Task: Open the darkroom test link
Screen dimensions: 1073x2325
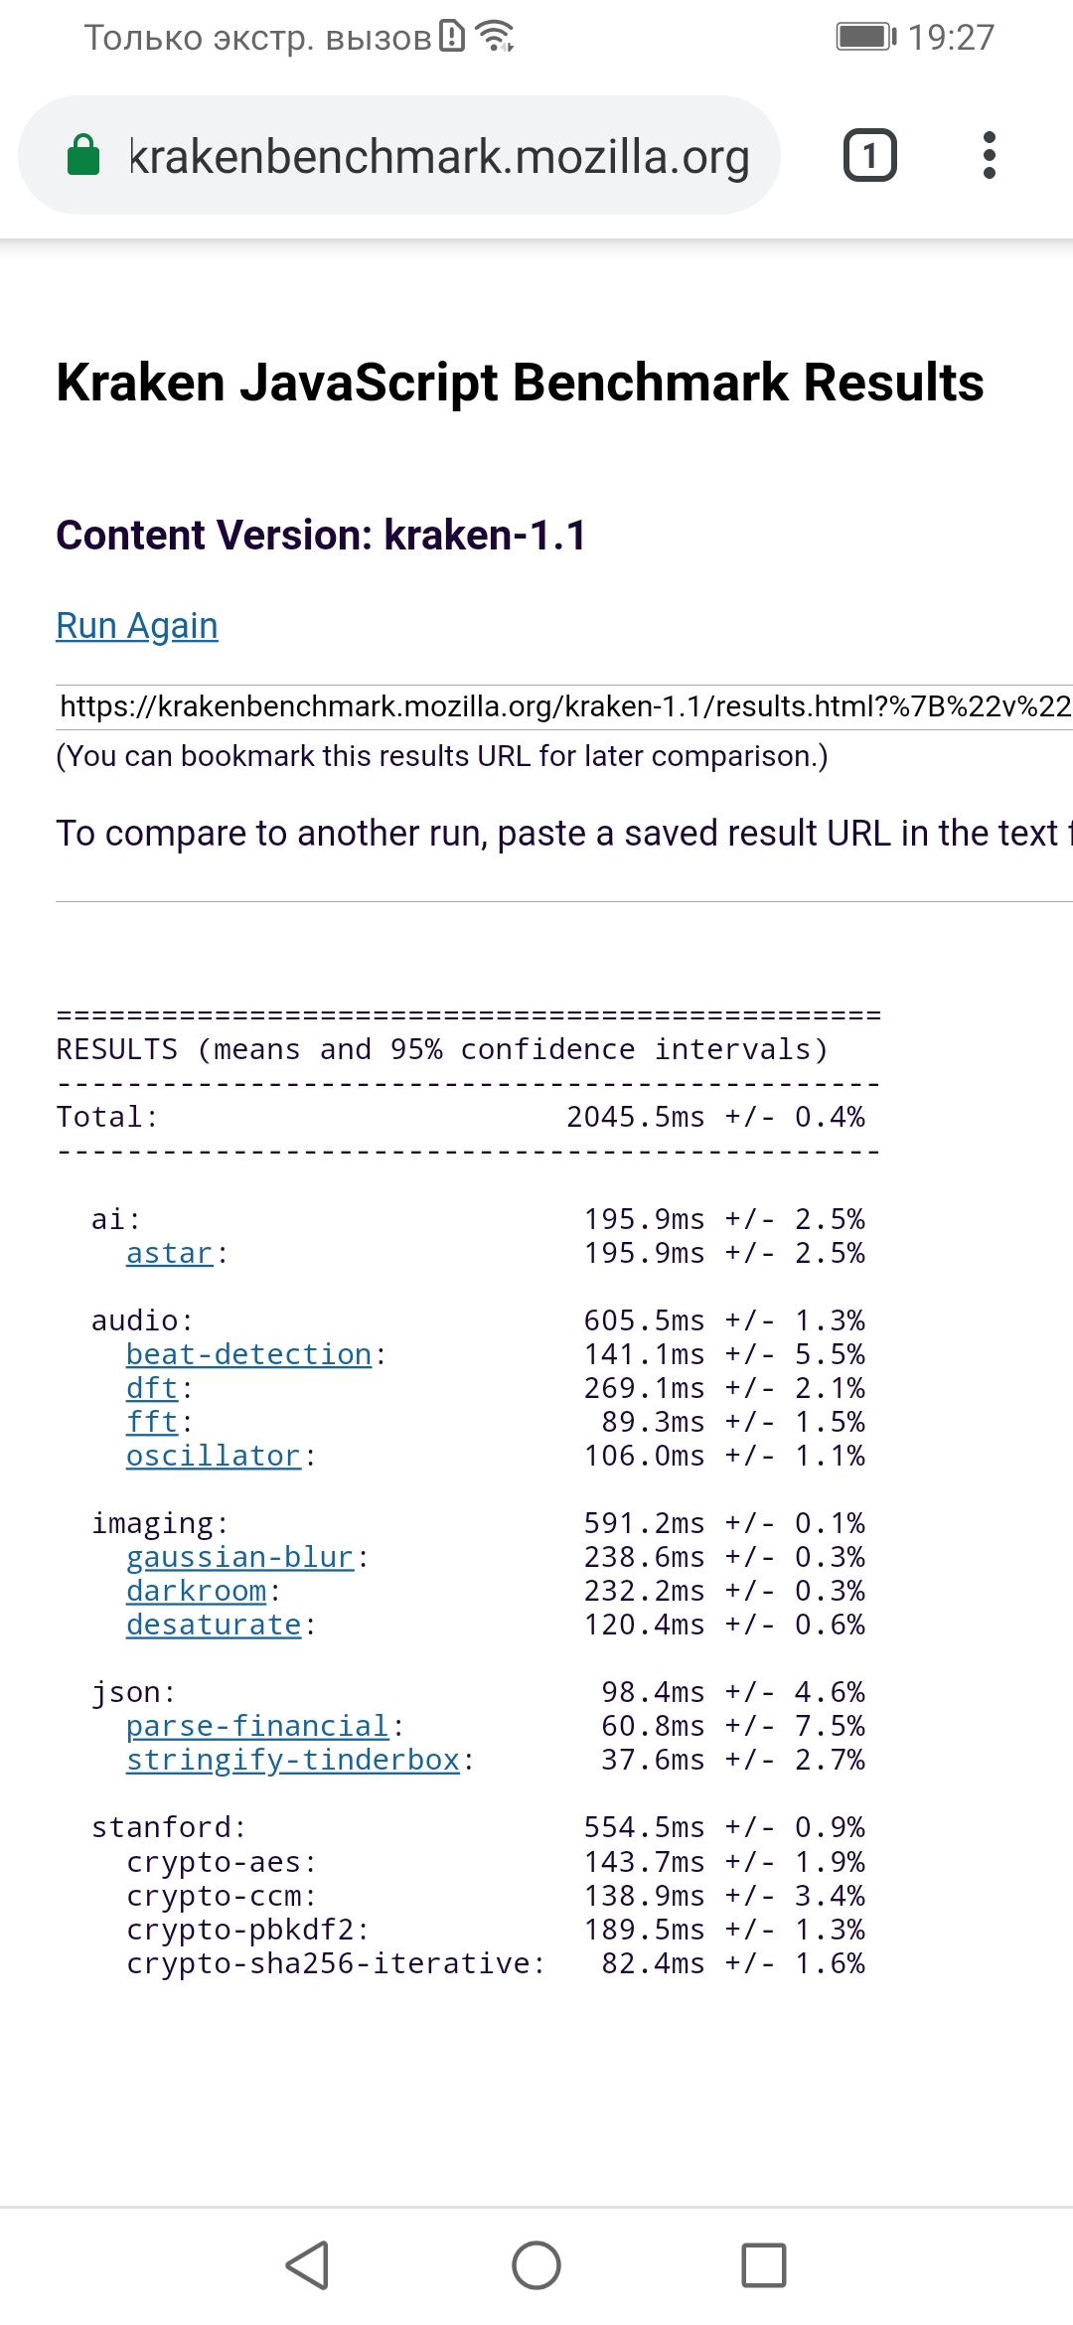Action: click(x=196, y=1592)
